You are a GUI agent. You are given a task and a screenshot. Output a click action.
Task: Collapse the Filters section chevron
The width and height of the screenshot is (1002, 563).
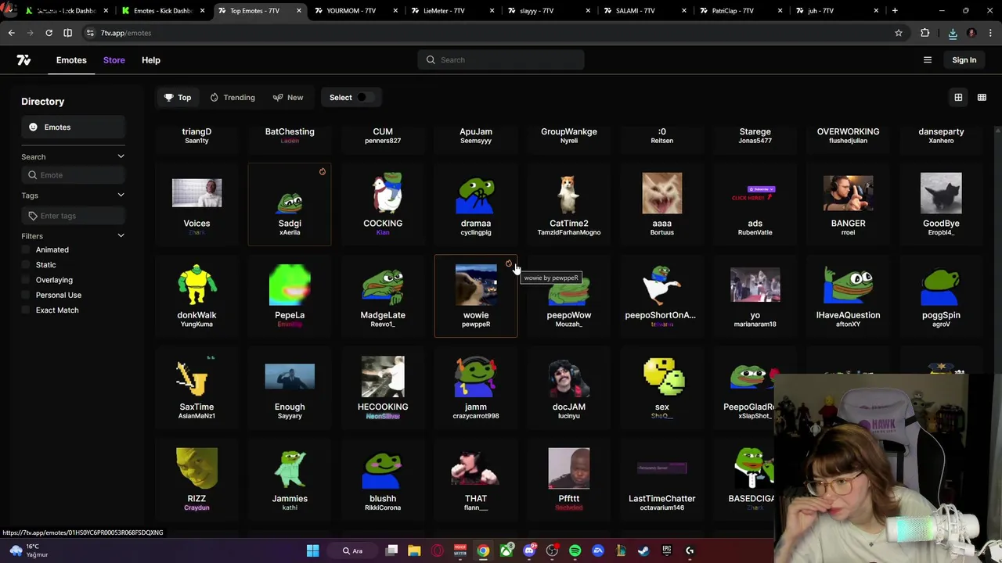(x=121, y=235)
